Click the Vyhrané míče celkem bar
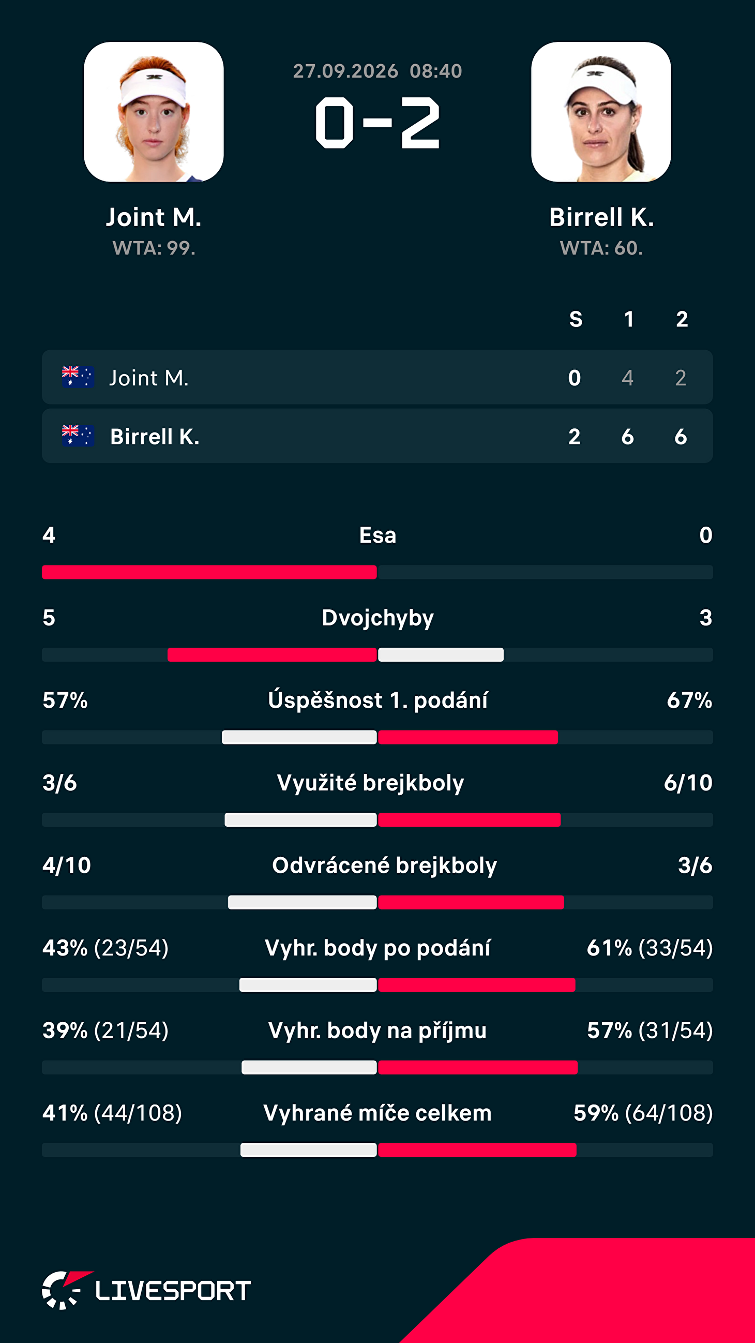Screen dimensions: 755x1343 (x=377, y=1150)
